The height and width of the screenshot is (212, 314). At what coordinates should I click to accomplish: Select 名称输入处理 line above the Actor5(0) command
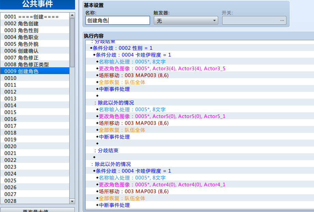pyautogui.click(x=200, y=109)
